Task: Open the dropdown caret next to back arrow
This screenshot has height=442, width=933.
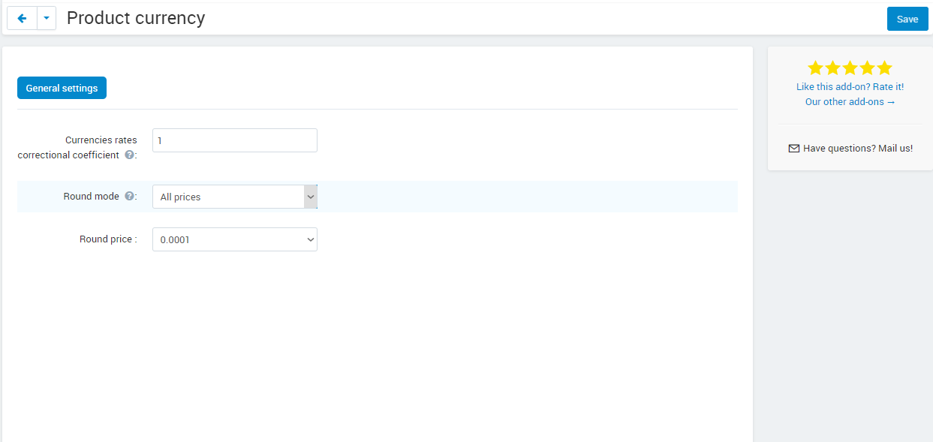Action: click(47, 18)
